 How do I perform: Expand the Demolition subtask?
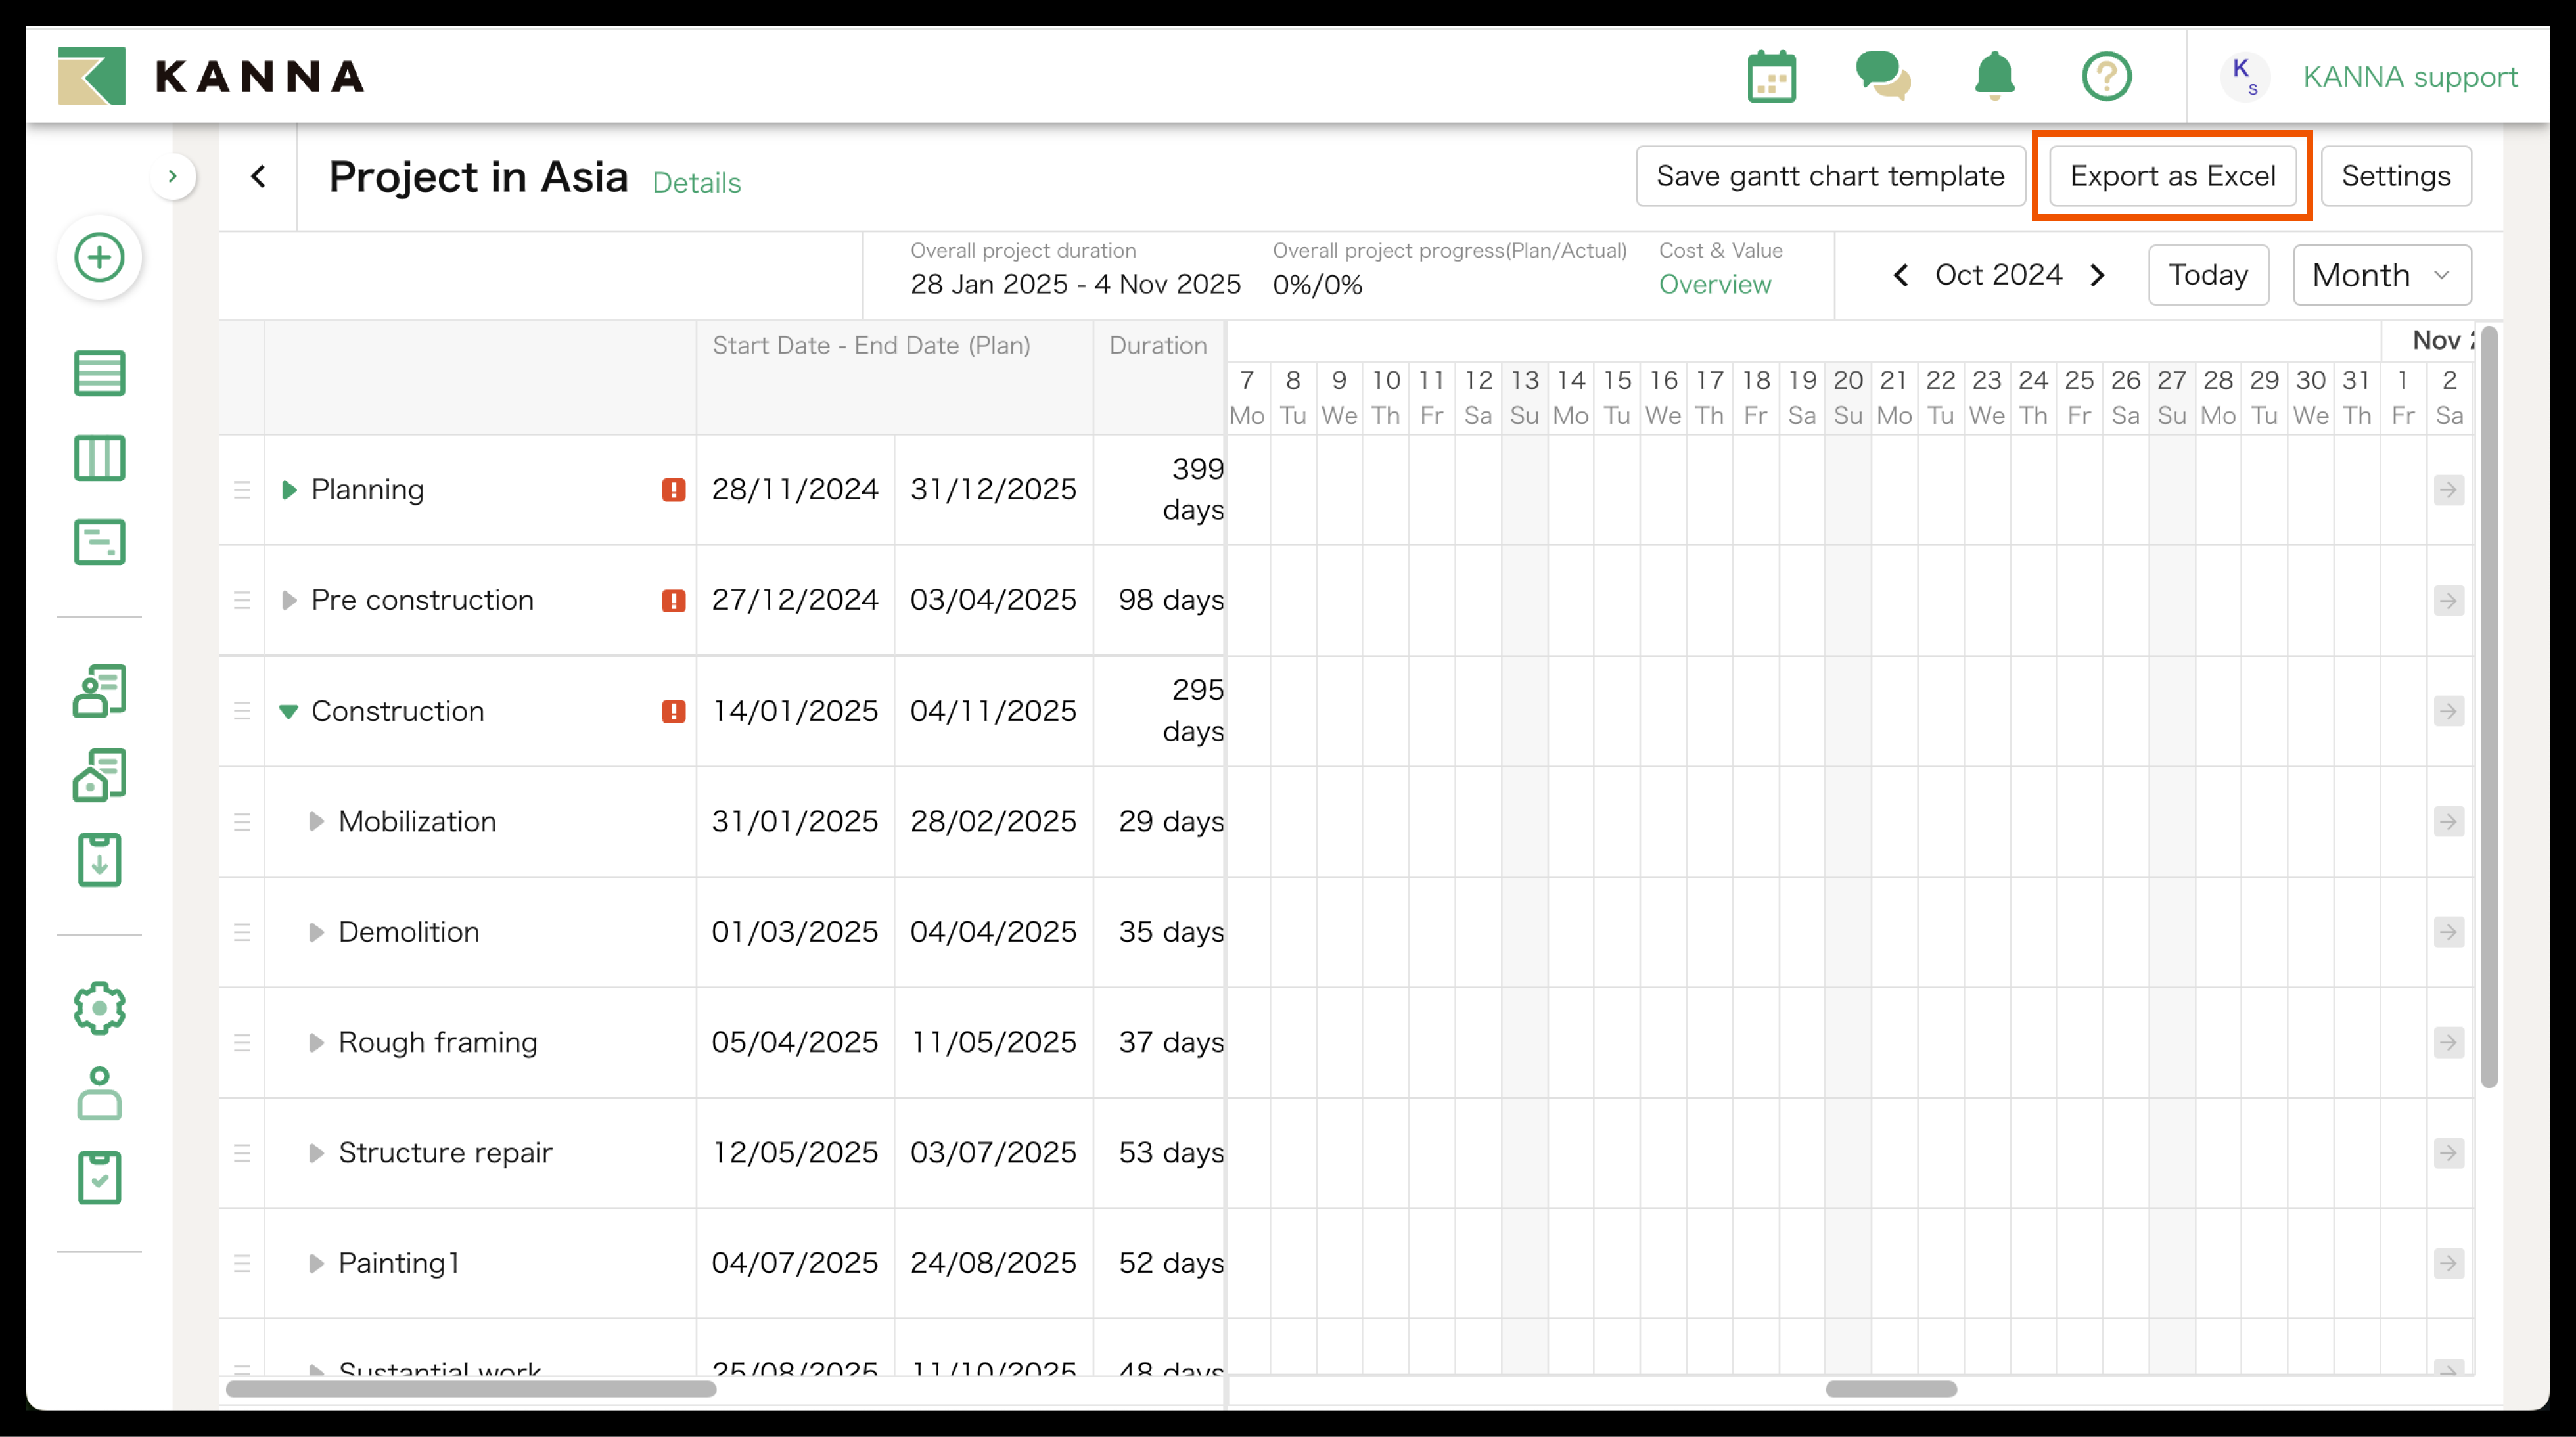[x=316, y=932]
